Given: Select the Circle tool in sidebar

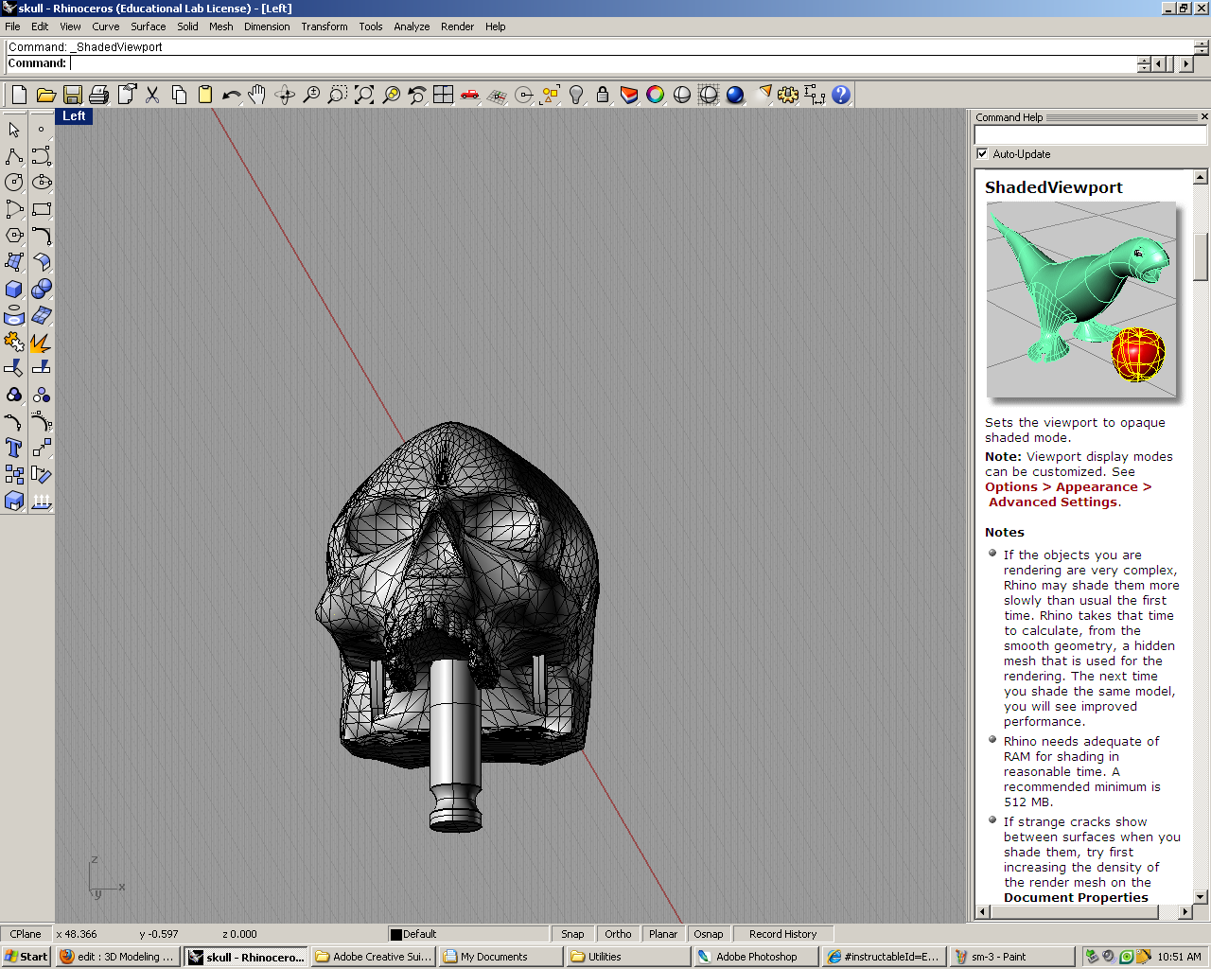Looking at the screenshot, I should [x=14, y=183].
